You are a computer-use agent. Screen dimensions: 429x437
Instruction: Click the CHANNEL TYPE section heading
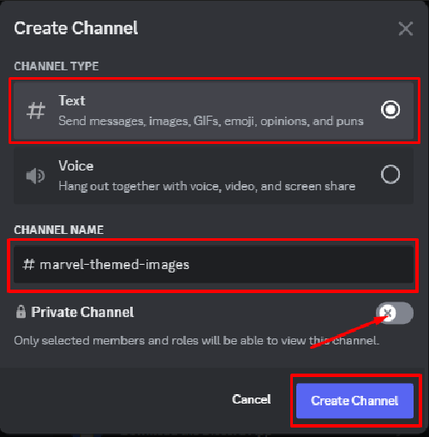pyautogui.click(x=57, y=67)
